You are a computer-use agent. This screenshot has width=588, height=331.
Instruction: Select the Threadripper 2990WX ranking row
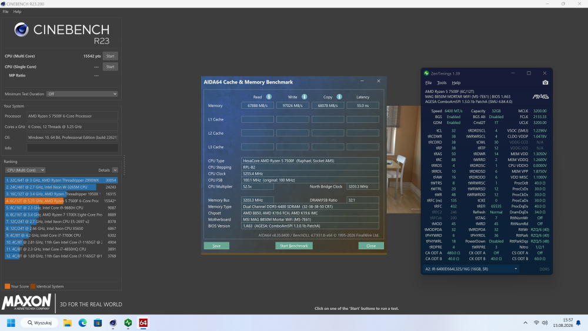click(x=61, y=180)
